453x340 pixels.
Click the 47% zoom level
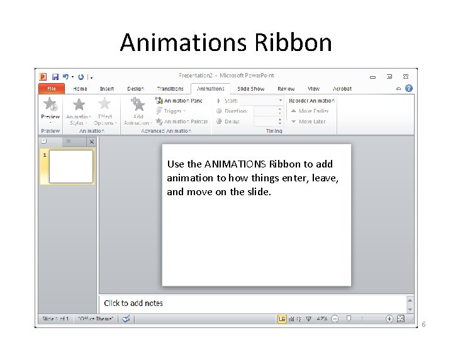tap(322, 319)
